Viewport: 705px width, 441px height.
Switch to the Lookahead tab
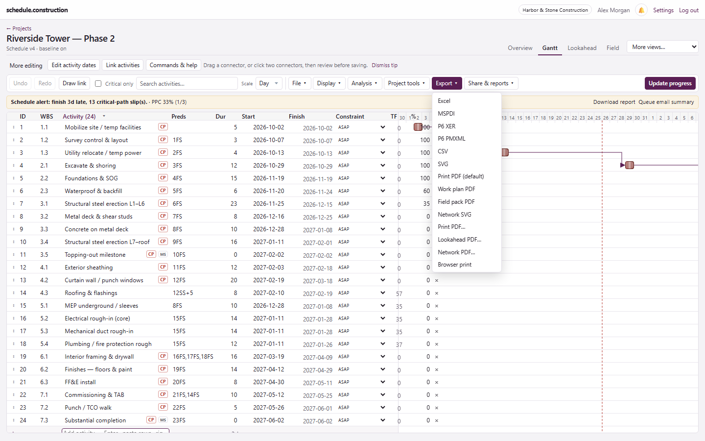(x=582, y=48)
